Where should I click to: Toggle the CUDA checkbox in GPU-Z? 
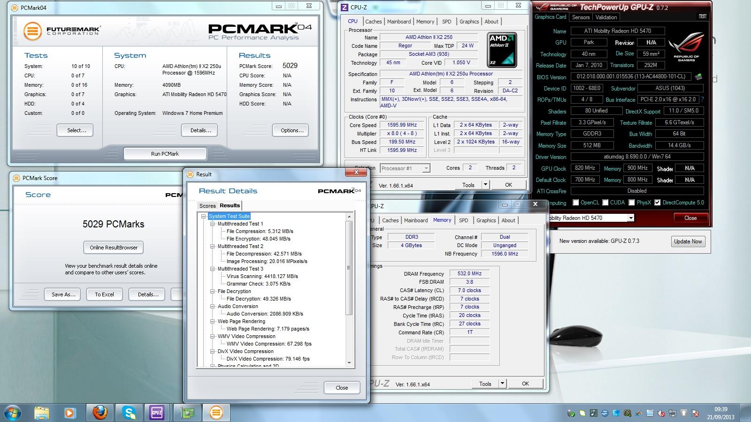(x=605, y=203)
